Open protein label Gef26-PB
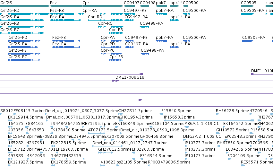273x167 pixels. pos(17,50)
